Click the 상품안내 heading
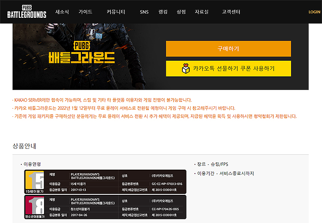 [x=24, y=146]
